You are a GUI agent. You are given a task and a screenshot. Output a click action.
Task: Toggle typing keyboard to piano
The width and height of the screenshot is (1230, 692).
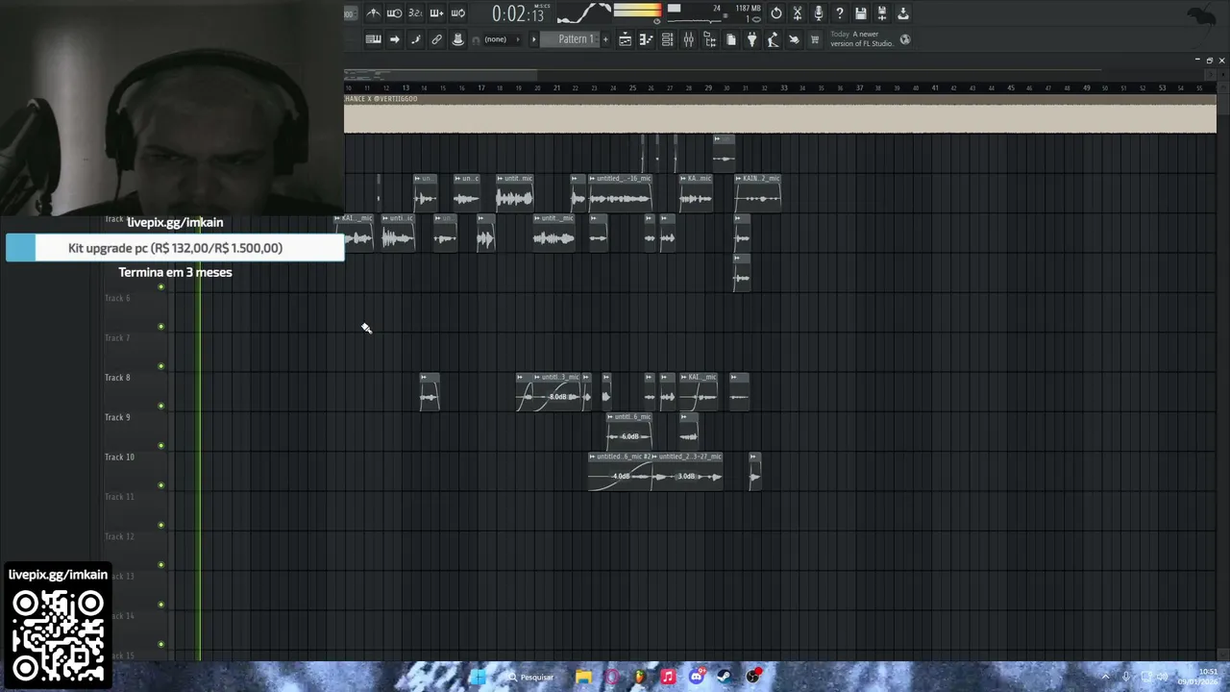coord(373,39)
